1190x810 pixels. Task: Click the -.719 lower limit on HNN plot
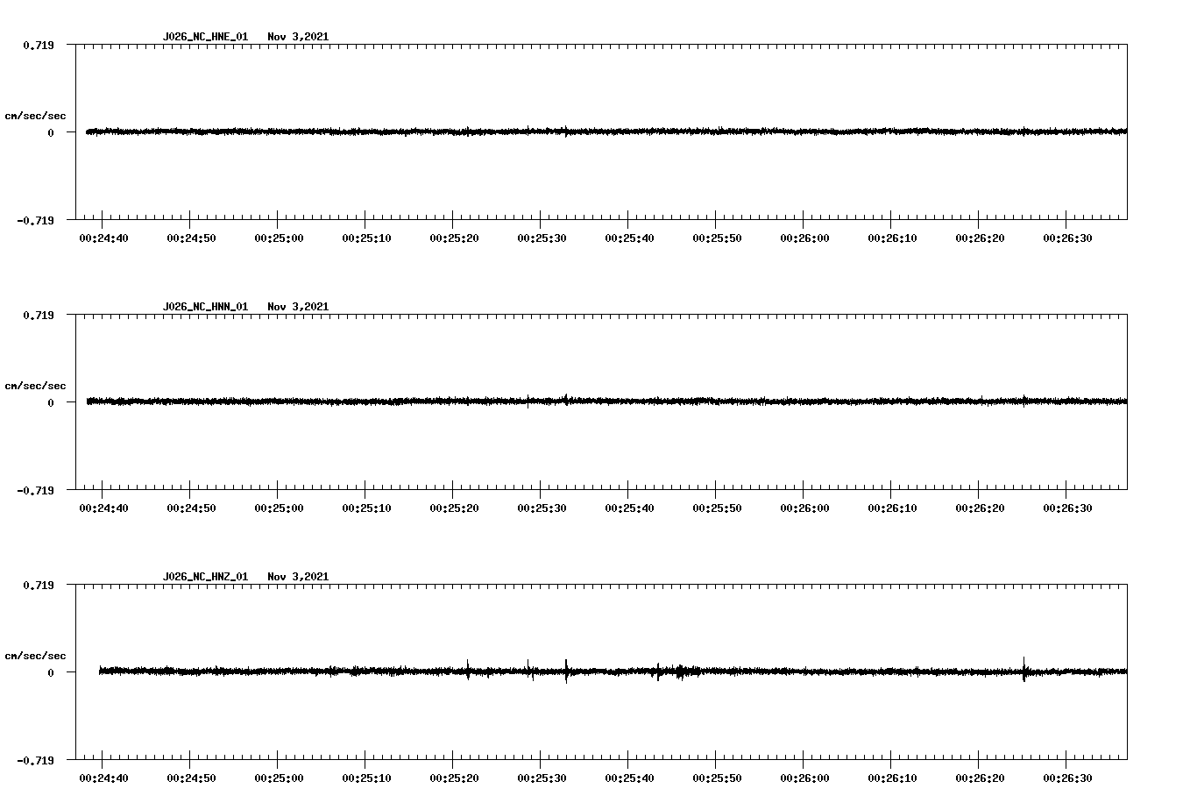[x=35, y=490]
